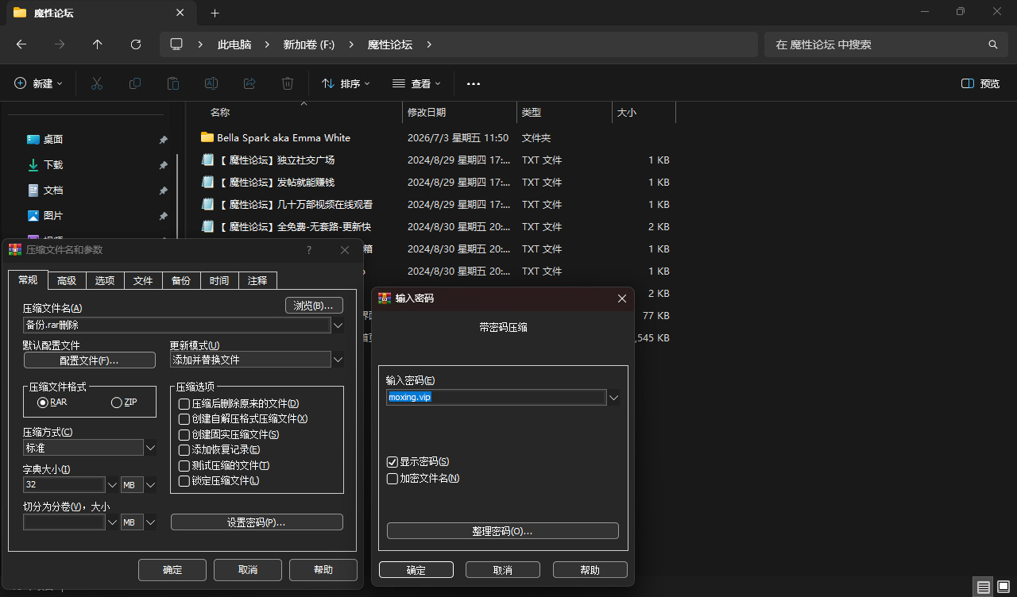Click the Copy icon in Explorer toolbar
Screen dimensions: 1017x597
click(135, 83)
